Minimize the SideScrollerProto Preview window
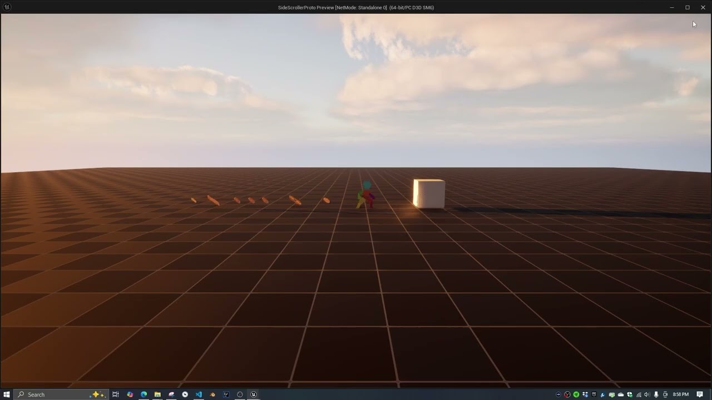This screenshot has height=400, width=712. 672,7
